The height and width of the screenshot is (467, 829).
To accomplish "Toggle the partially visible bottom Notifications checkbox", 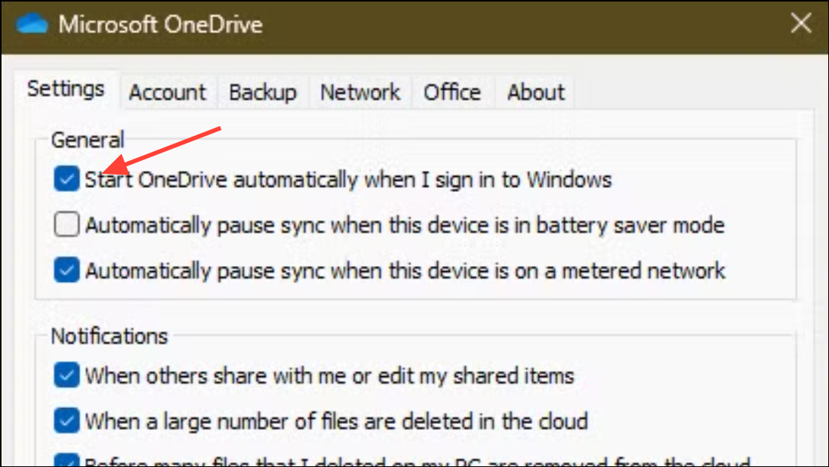I will click(66, 461).
